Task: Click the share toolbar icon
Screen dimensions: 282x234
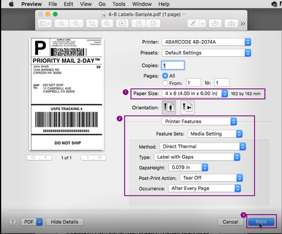Action: pyautogui.click(x=139, y=23)
